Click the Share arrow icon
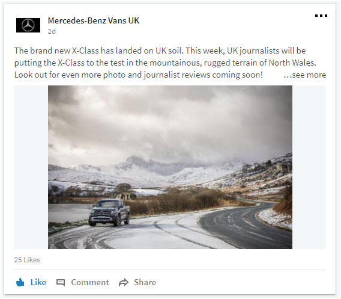The image size is (341, 299). click(x=124, y=282)
